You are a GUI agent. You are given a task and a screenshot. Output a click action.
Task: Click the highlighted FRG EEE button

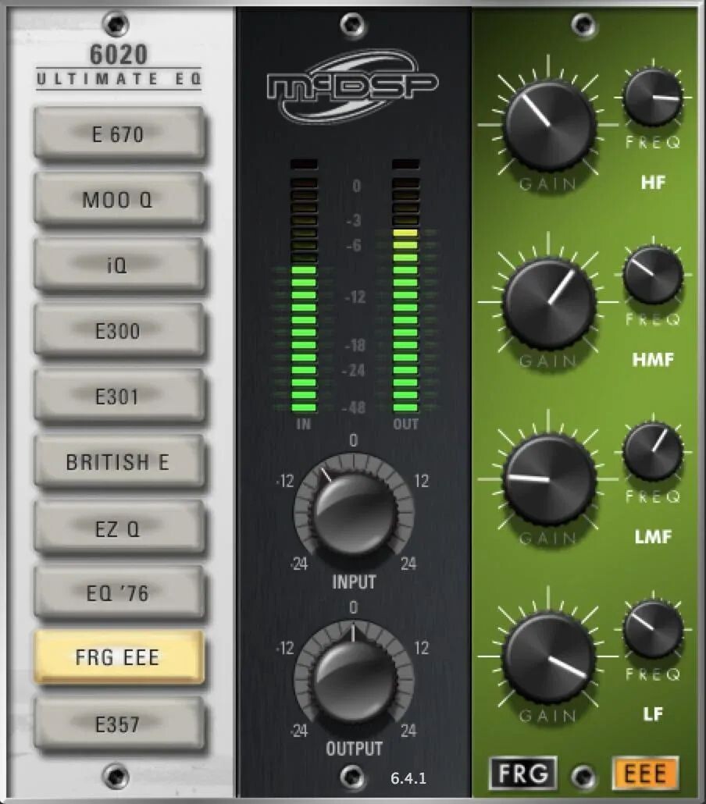point(119,656)
